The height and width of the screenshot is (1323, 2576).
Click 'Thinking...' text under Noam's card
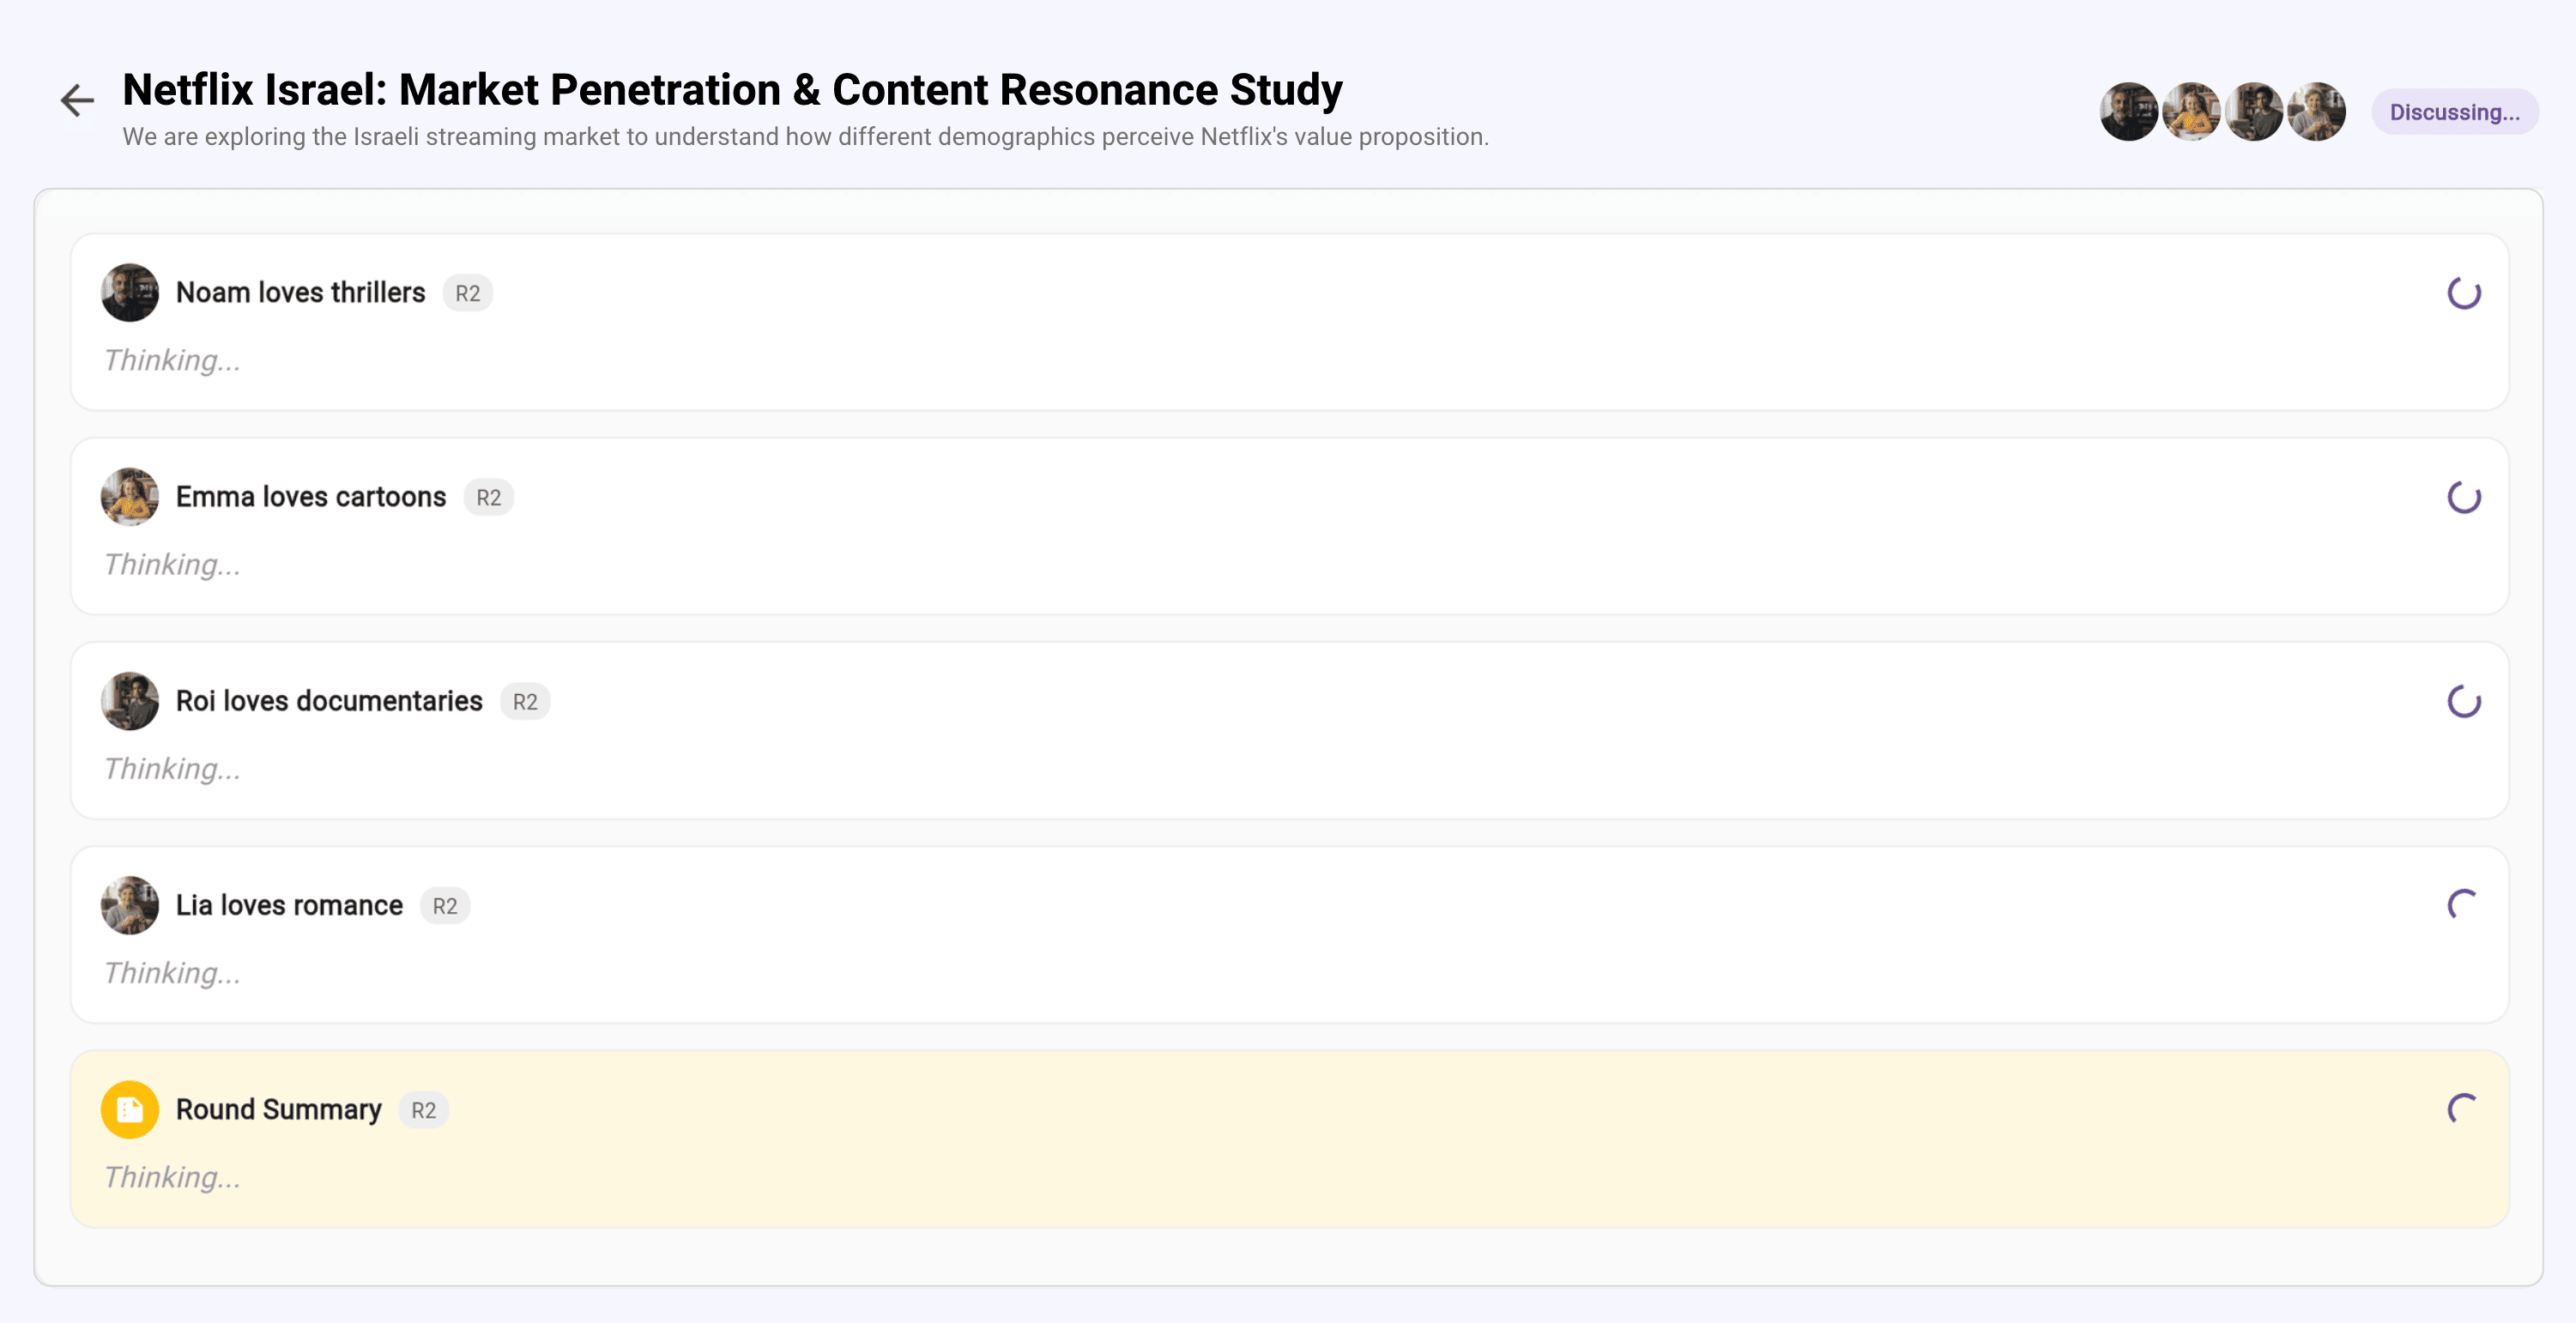(x=172, y=361)
